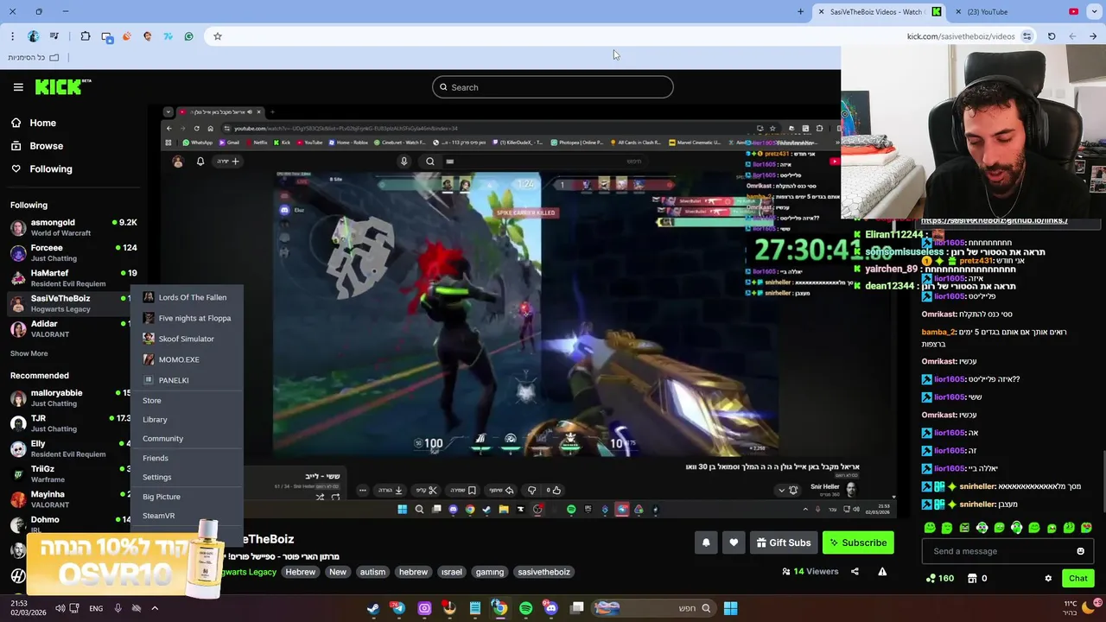The width and height of the screenshot is (1106, 622).
Task: Open Library in Steam menu
Action: coord(155,420)
